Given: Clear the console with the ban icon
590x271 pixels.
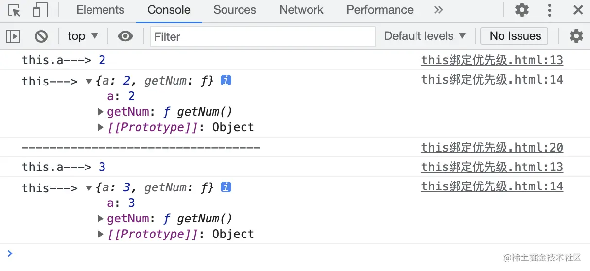Looking at the screenshot, I should [x=41, y=36].
